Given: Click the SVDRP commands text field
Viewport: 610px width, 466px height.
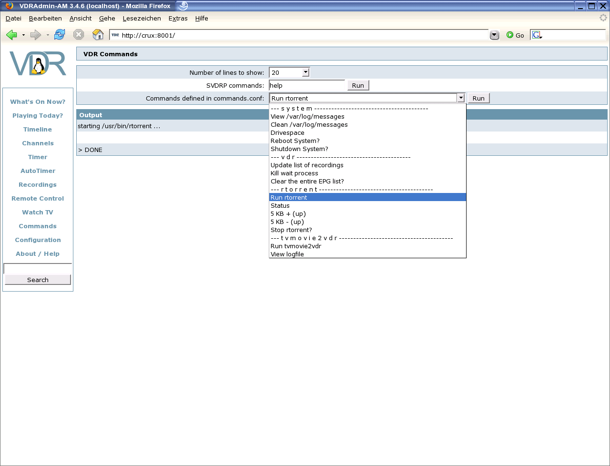Looking at the screenshot, I should click(x=307, y=86).
